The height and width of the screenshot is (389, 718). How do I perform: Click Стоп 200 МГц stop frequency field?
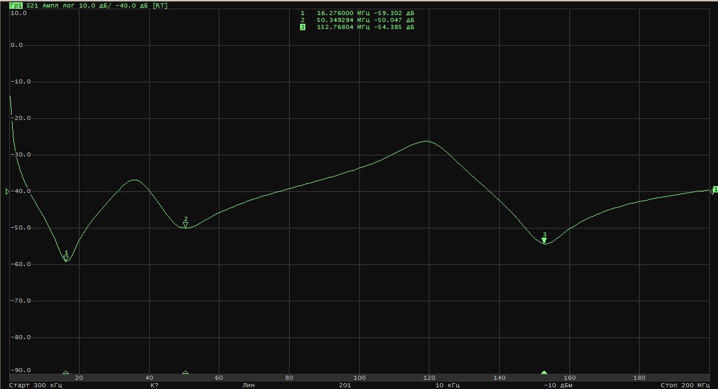coord(685,385)
